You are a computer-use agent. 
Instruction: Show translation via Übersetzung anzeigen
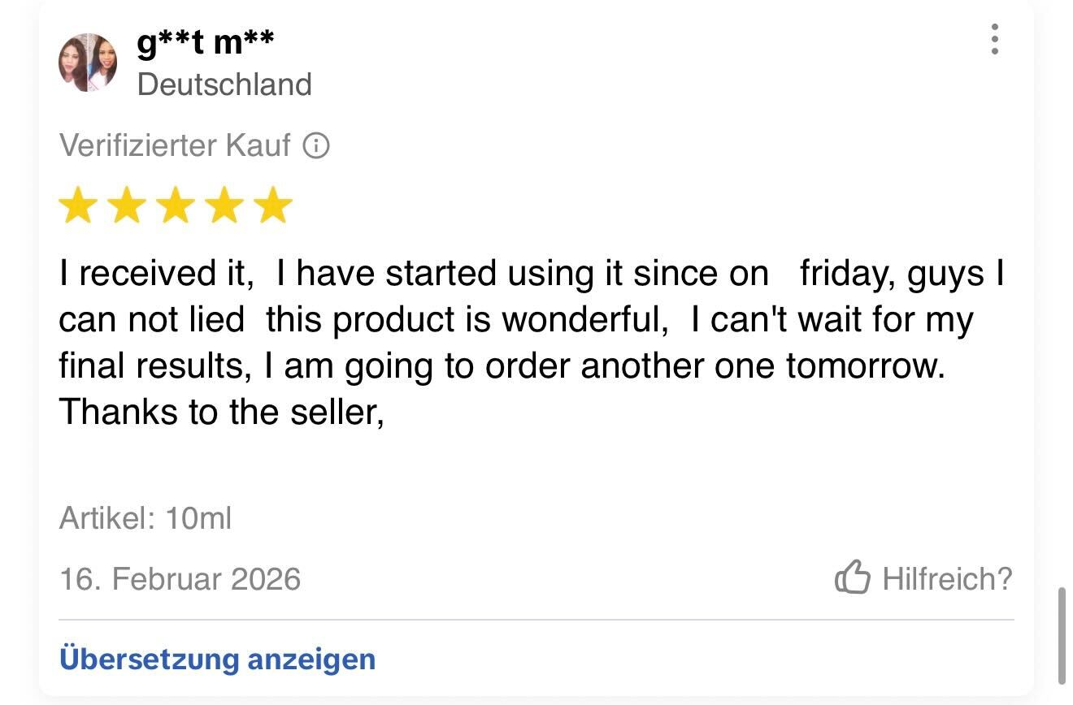coord(218,659)
